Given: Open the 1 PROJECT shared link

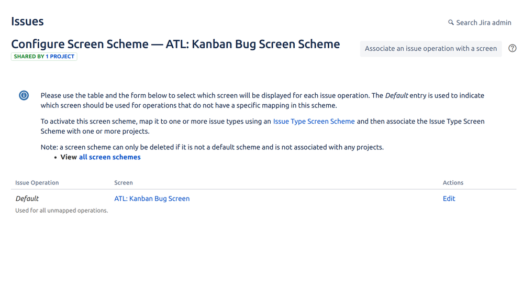Looking at the screenshot, I should (60, 57).
